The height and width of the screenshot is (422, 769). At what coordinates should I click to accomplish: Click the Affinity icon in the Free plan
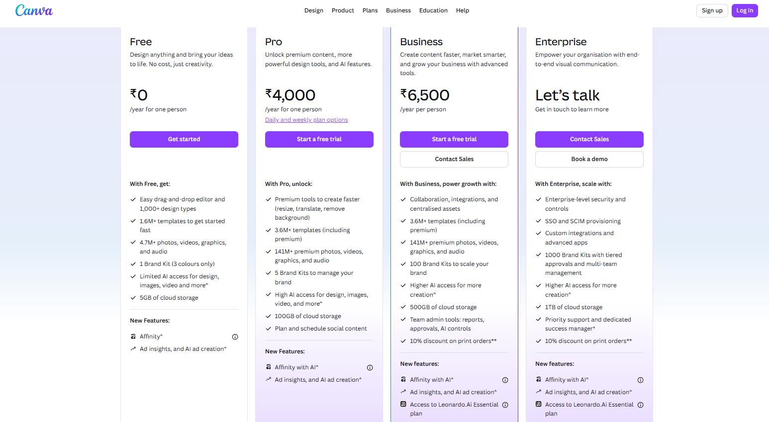(132, 337)
